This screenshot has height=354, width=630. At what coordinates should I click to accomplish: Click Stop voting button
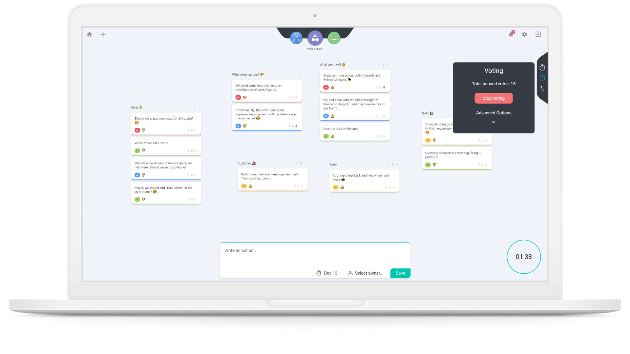pos(493,98)
